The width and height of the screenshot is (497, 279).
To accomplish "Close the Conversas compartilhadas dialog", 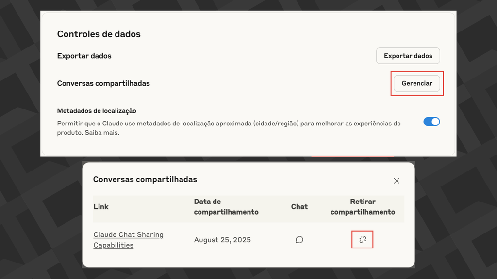I will point(397,180).
